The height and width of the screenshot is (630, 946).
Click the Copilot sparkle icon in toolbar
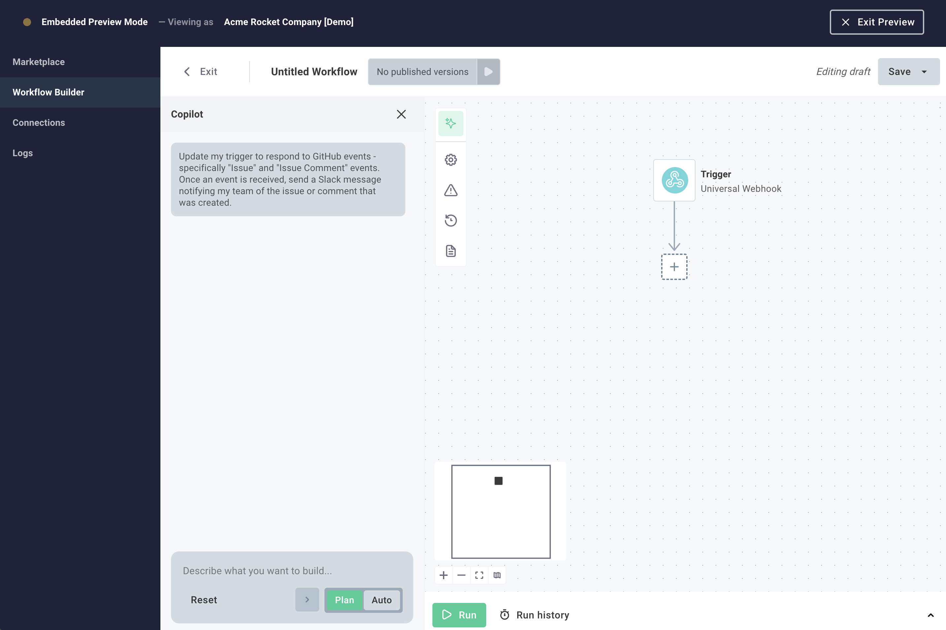pyautogui.click(x=451, y=123)
